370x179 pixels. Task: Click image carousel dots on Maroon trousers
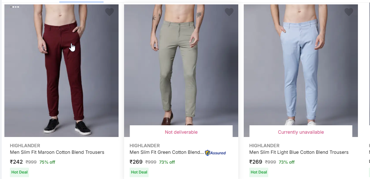15,7
